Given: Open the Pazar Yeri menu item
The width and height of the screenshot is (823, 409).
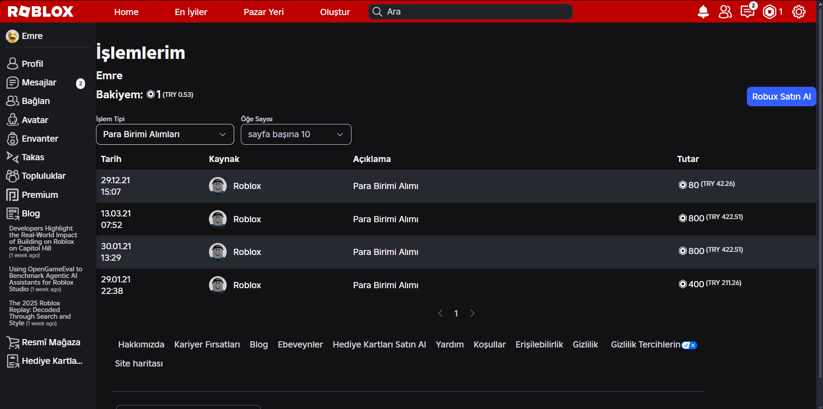Looking at the screenshot, I should click(x=264, y=12).
